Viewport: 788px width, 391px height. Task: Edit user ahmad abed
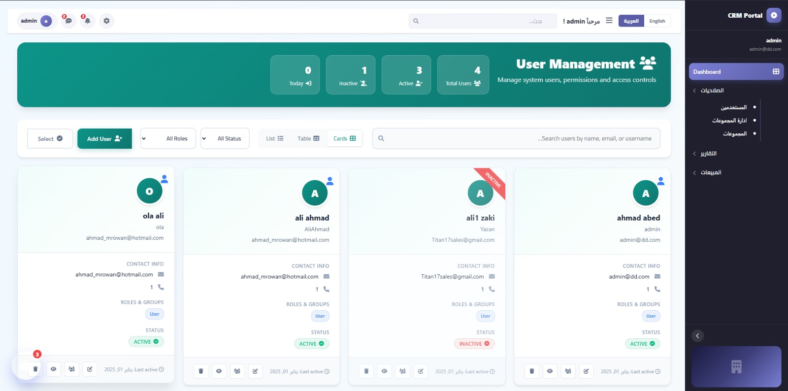click(x=586, y=371)
